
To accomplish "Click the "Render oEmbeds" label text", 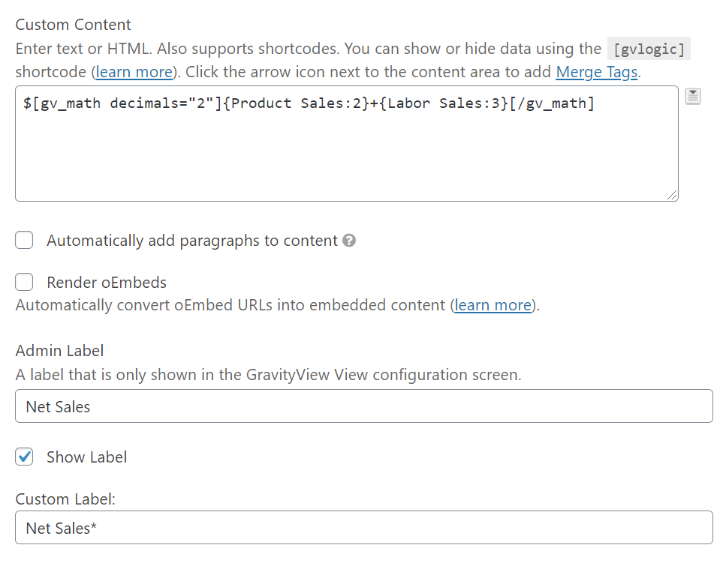I will (107, 283).
